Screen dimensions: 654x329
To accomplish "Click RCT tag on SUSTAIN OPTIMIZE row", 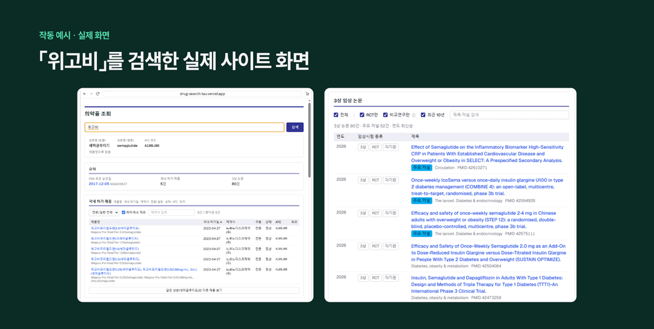I will 376,246.
